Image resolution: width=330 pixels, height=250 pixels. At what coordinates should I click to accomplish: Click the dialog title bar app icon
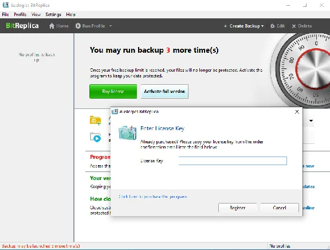pos(115,111)
